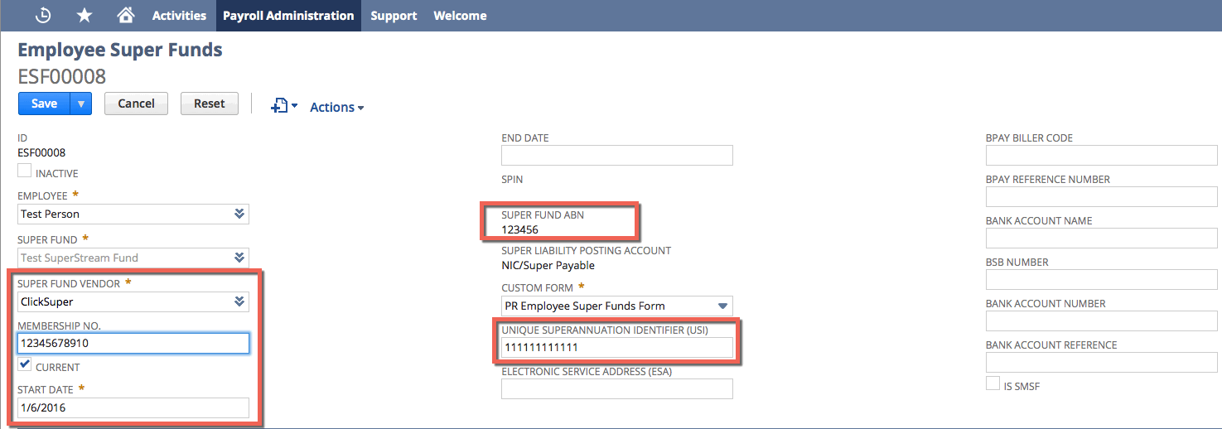Open the Custom Form dropdown

[722, 306]
